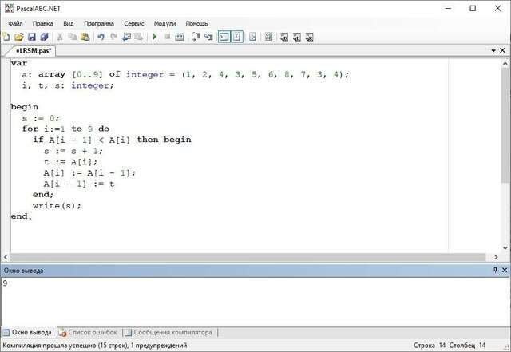Save the file using the floppy disk icon

(x=32, y=37)
